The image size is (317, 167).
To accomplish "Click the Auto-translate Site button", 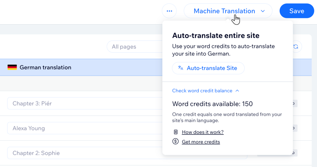I will point(208,68).
